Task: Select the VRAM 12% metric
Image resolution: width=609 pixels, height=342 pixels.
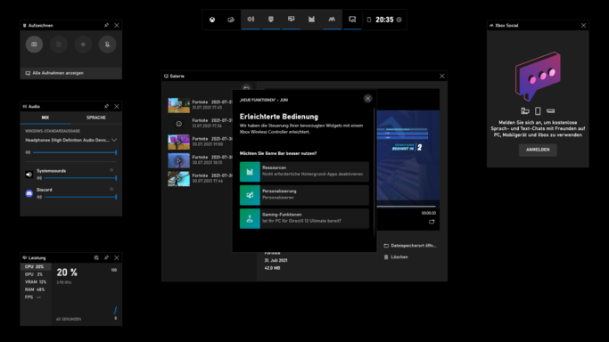Action: click(36, 282)
